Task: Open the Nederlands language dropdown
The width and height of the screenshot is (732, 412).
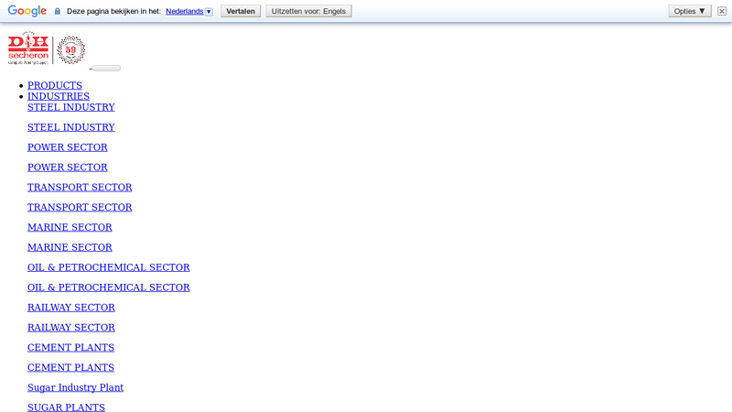Action: 188,11
